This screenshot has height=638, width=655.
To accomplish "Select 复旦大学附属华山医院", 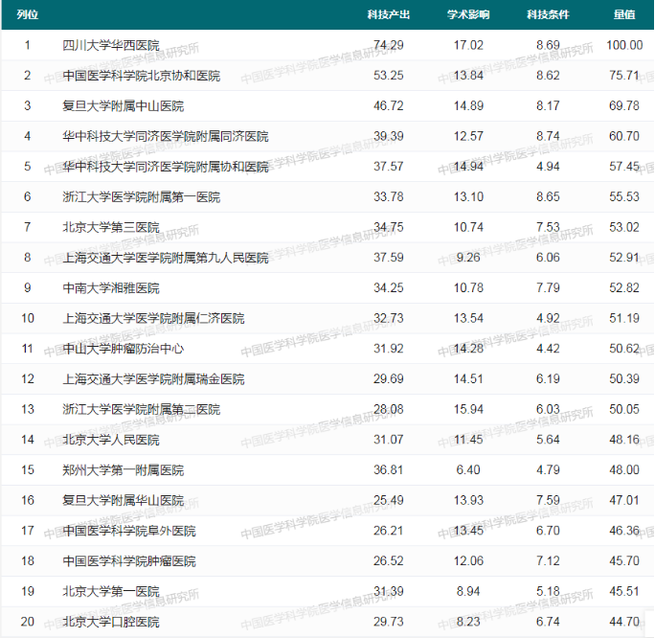I will click(x=124, y=500).
